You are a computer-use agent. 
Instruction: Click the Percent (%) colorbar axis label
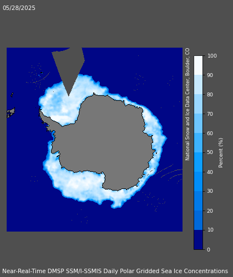[220, 153]
